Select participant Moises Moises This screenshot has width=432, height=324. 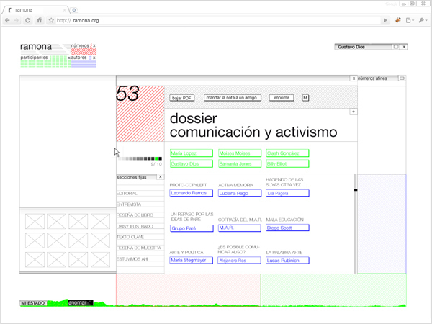tap(240, 153)
